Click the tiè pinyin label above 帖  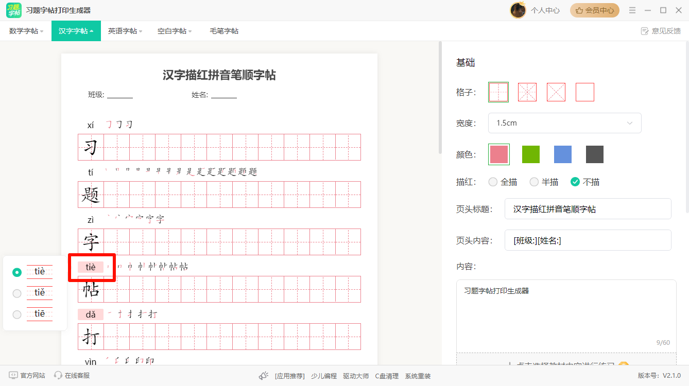click(91, 267)
